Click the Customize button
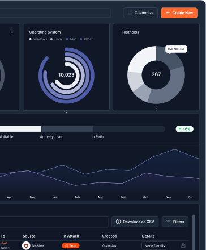This screenshot has height=250, width=206. click(140, 13)
